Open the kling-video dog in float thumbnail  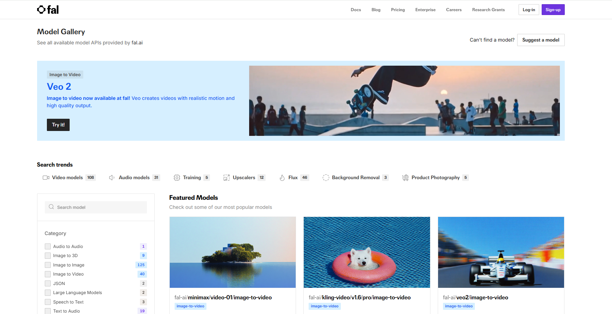point(367,252)
